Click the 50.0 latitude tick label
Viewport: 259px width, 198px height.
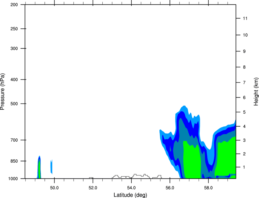pyautogui.click(x=54, y=188)
